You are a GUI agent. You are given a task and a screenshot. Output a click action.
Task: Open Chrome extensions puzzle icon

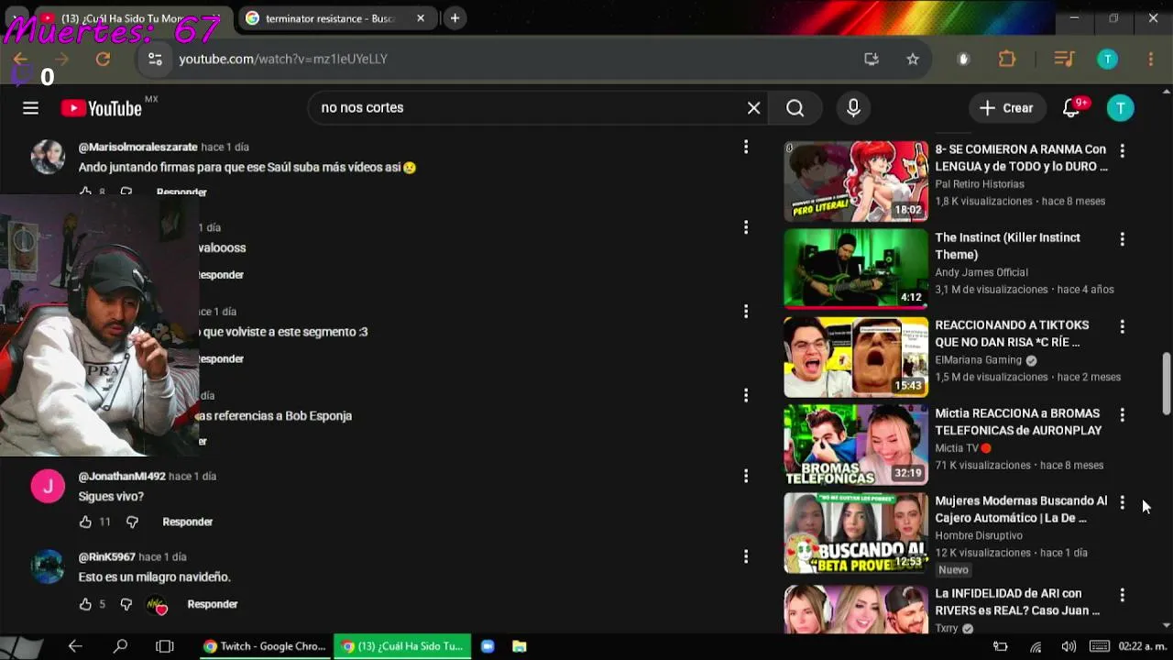click(x=1006, y=59)
